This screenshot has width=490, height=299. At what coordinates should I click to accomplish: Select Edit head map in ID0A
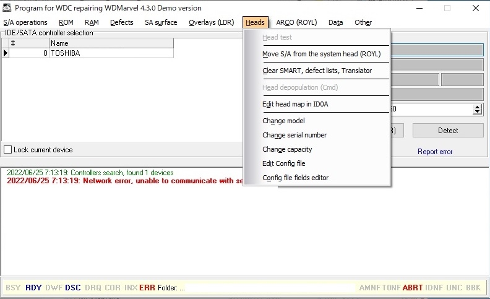tap(295, 104)
